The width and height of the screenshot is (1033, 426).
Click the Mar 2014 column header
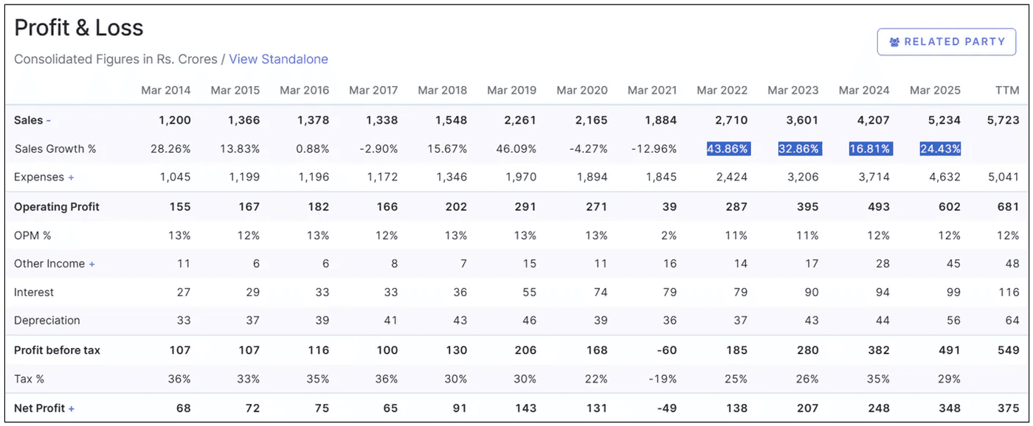(166, 90)
